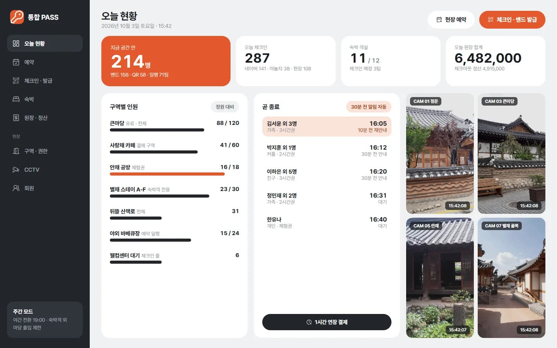Open the 숙박 객실 11/12 card
This screenshot has height=348, width=557.
click(391, 61)
